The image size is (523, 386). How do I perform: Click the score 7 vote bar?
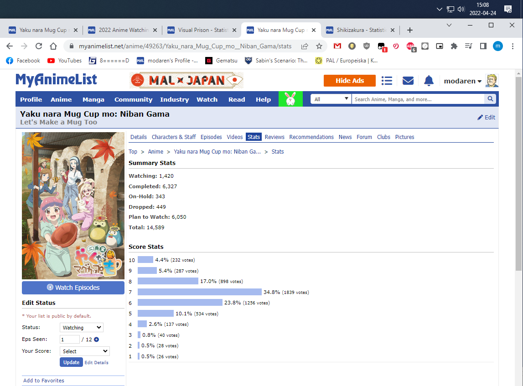tap(199, 292)
